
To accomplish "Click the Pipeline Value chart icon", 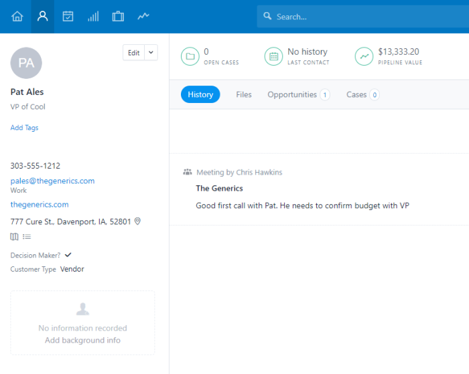I will coord(364,56).
